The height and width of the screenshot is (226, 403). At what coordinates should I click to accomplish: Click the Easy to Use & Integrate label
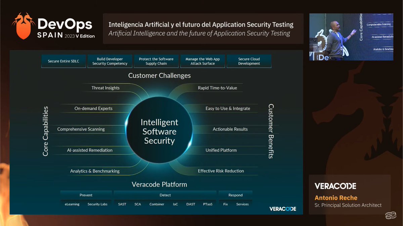pyautogui.click(x=228, y=108)
